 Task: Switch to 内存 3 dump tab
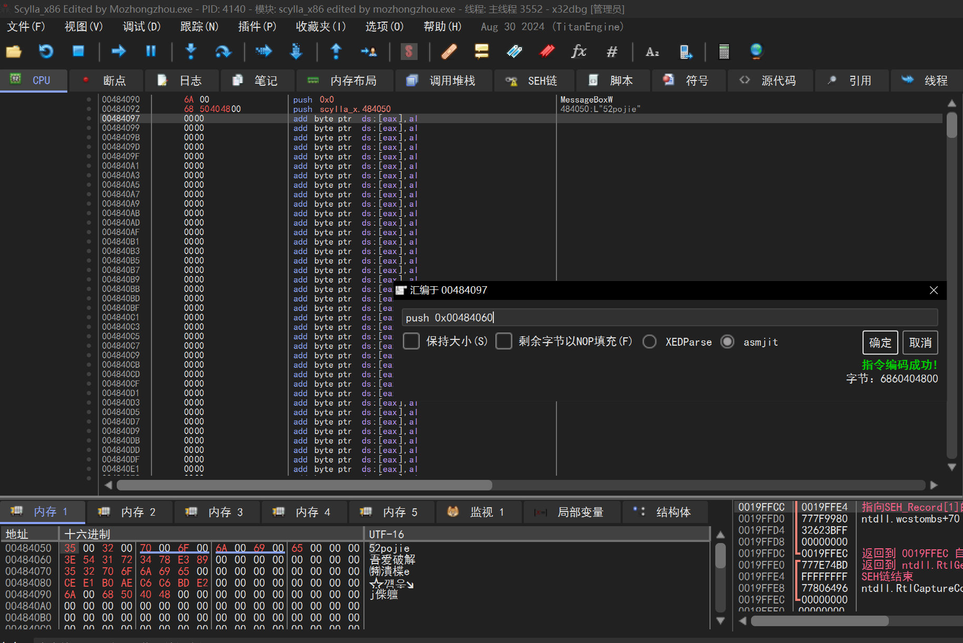tap(217, 512)
